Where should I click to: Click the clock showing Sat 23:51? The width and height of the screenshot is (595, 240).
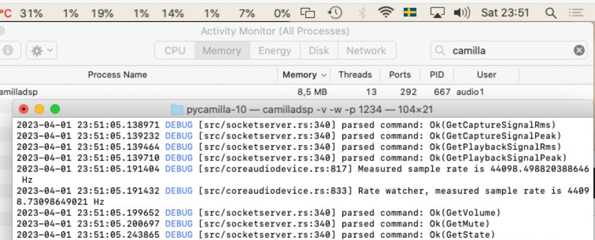pos(505,13)
